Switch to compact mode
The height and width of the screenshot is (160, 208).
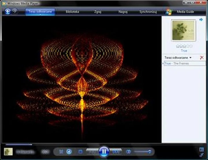click(202, 155)
